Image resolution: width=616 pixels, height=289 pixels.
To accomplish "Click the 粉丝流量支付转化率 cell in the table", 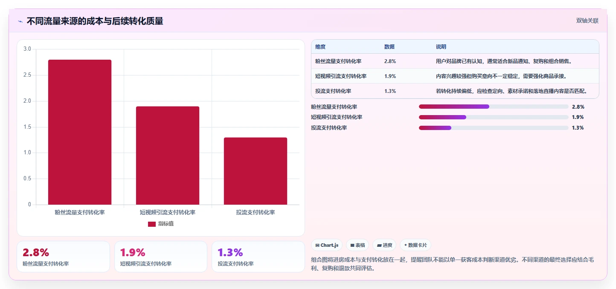I will click(338, 61).
